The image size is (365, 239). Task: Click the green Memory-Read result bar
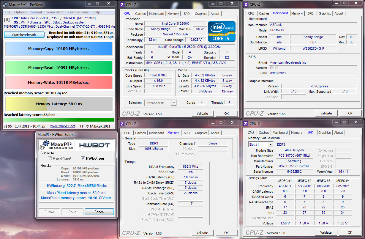coord(59,67)
